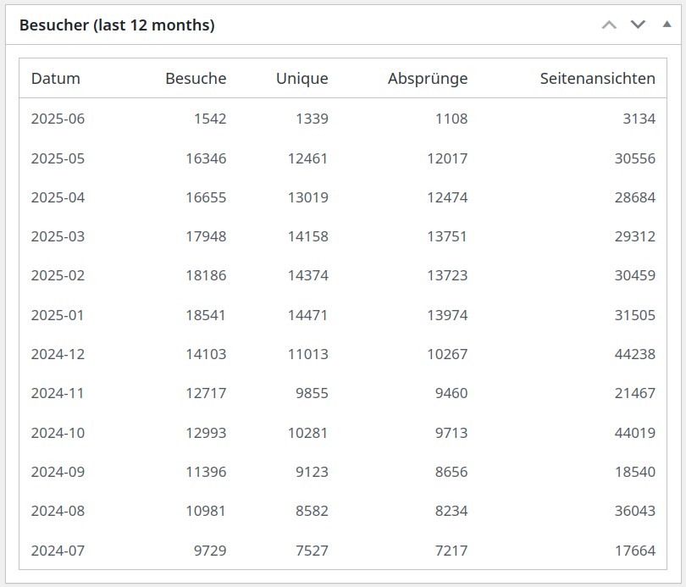The height and width of the screenshot is (587, 686).
Task: Click the 2024-10 page views value 44019
Action: (x=635, y=433)
